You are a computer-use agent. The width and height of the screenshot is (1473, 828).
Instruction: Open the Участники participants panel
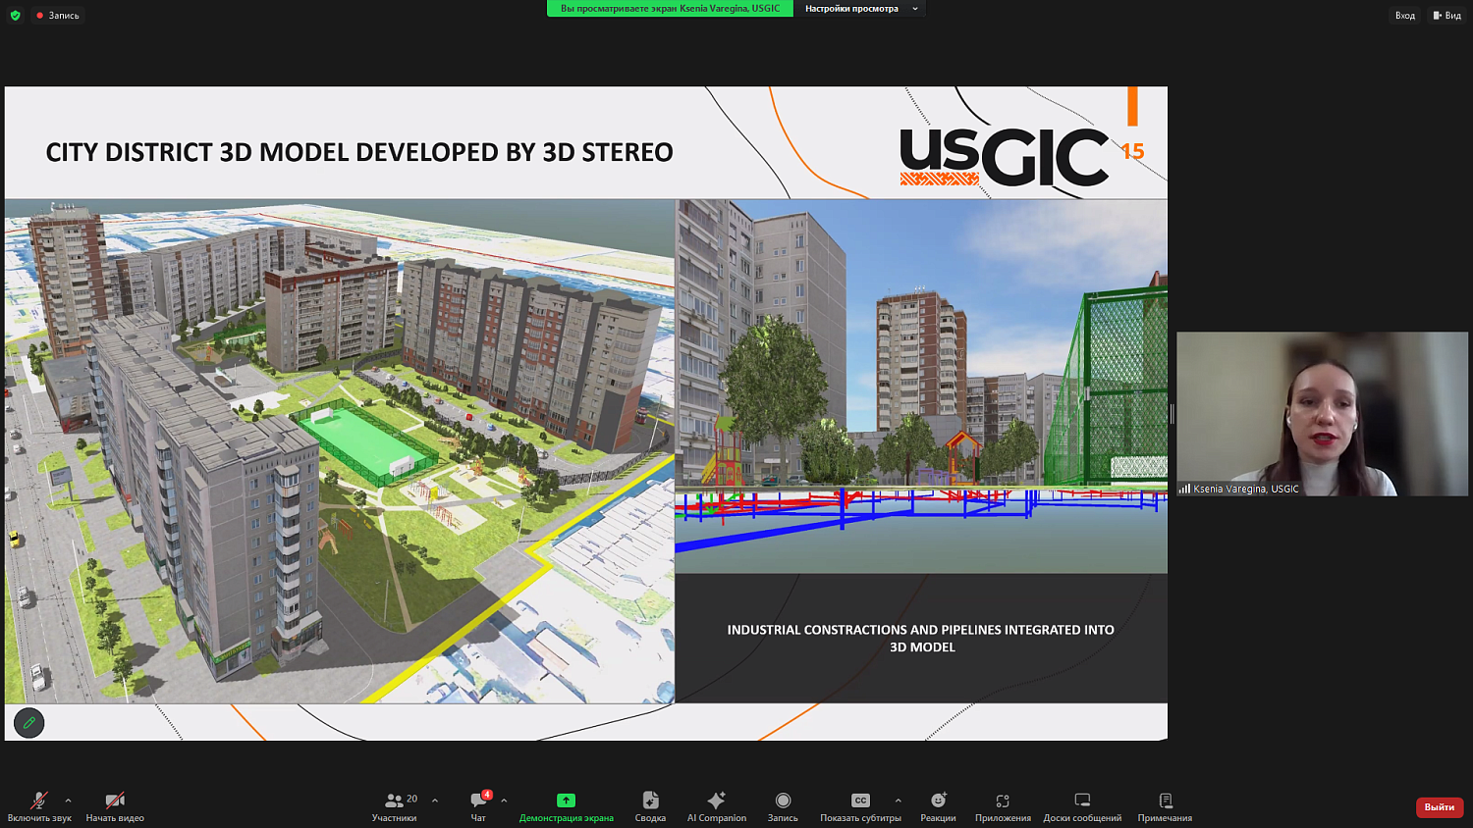(x=395, y=806)
